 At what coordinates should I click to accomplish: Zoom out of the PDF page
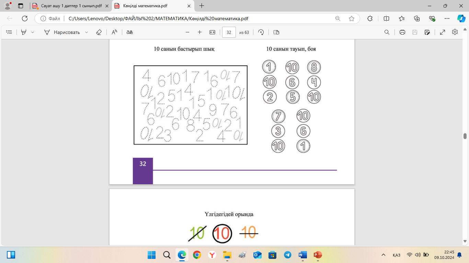click(x=187, y=32)
